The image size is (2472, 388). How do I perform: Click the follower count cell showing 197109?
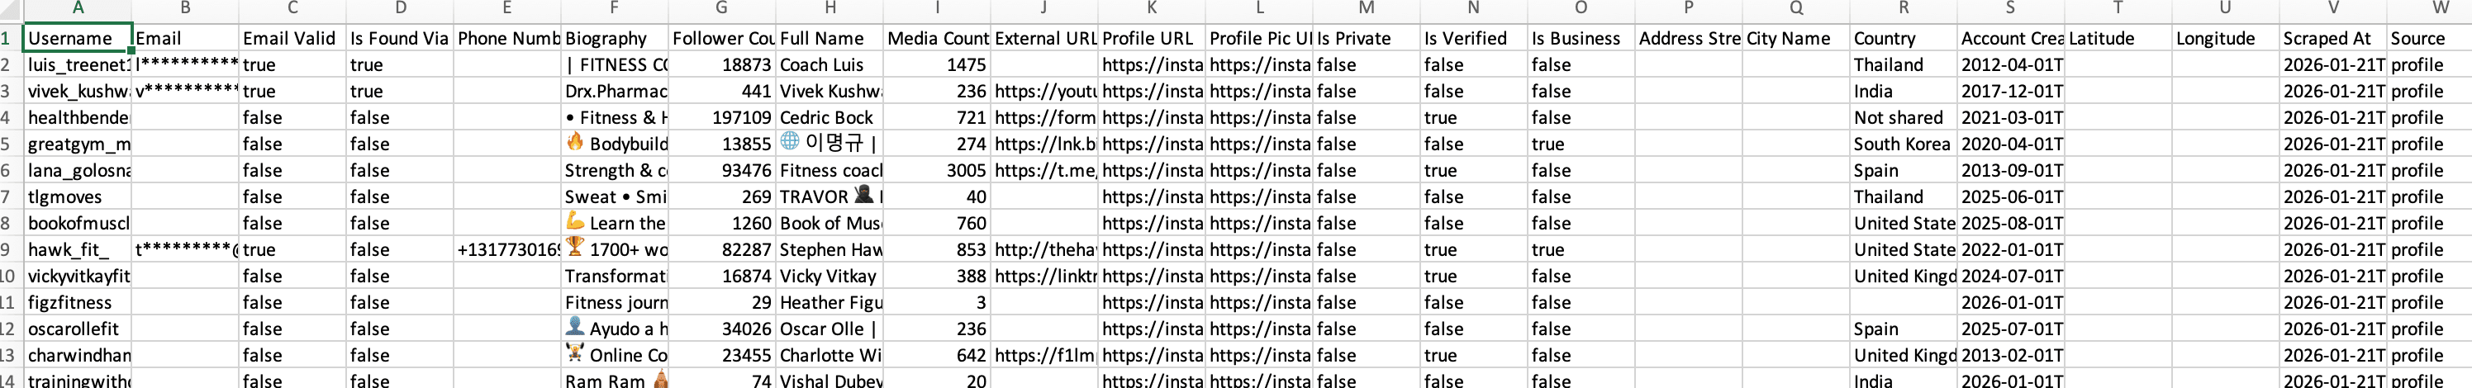coord(721,118)
